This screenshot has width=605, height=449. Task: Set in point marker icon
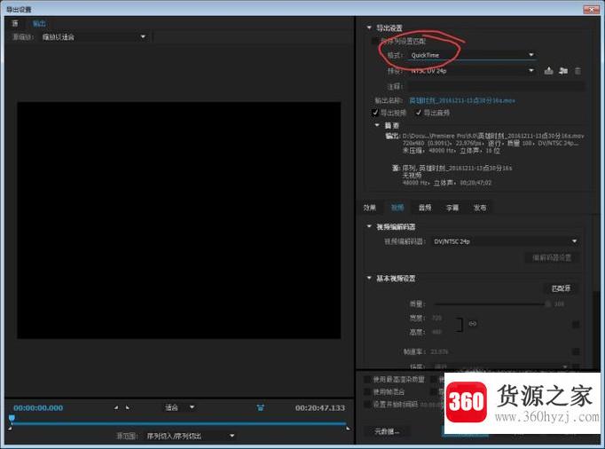click(x=115, y=407)
